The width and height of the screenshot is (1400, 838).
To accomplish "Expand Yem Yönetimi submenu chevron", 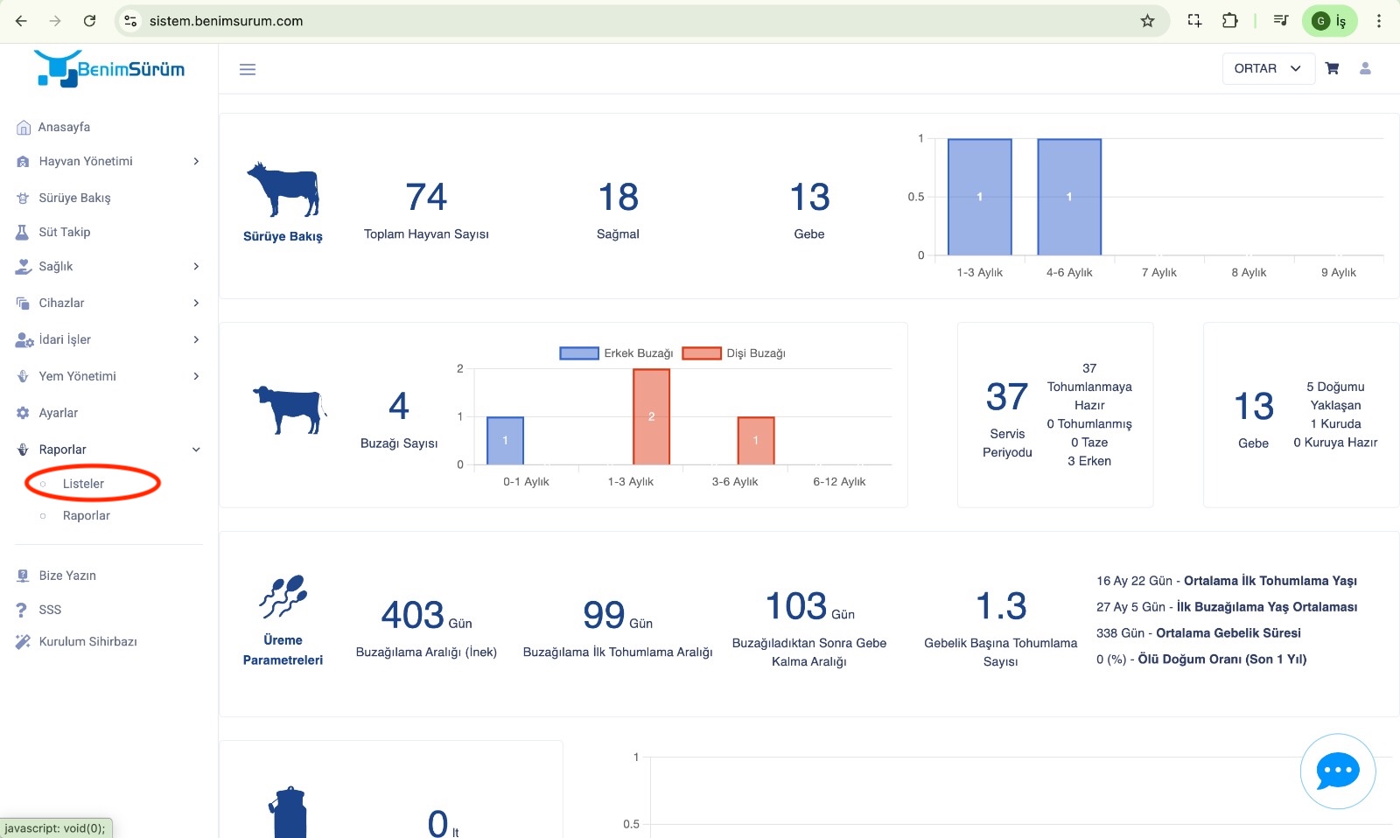I will tap(196, 377).
